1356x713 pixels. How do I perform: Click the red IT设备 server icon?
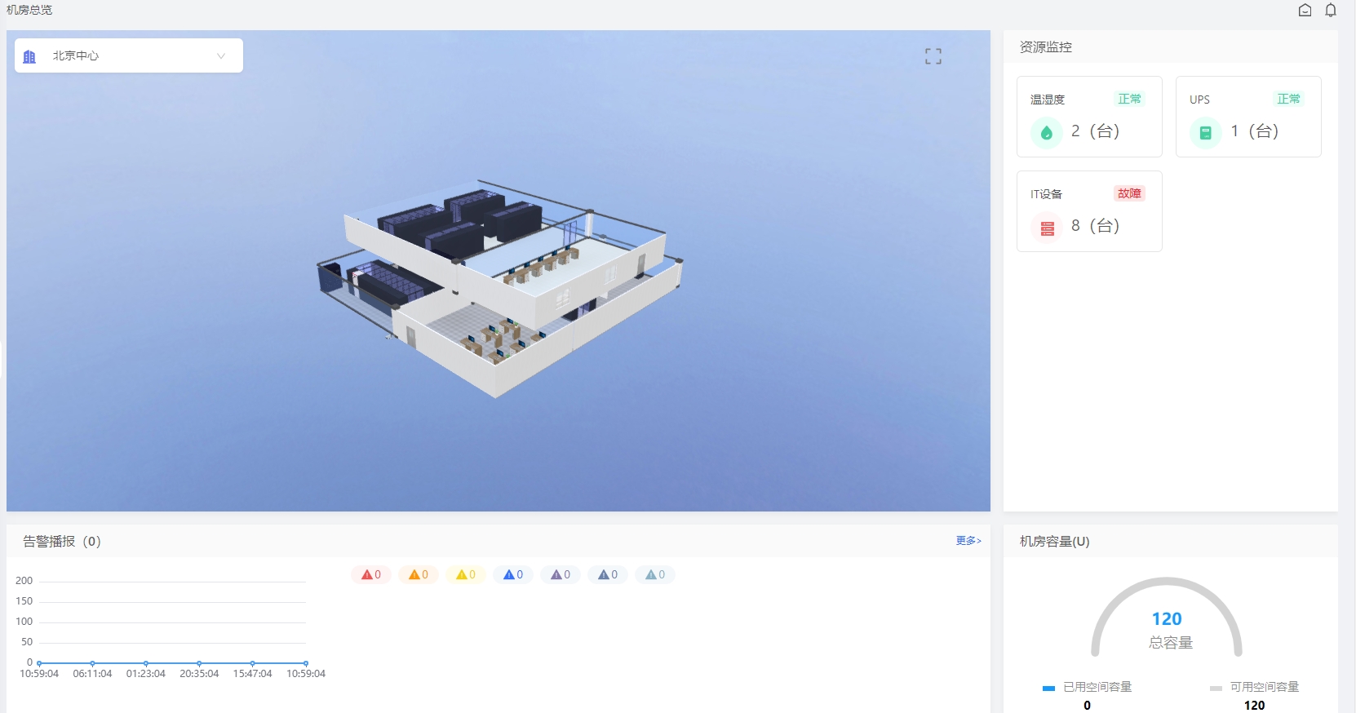pyautogui.click(x=1047, y=228)
